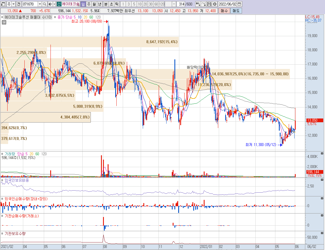Click the 신 badge next to stock name
The width and height of the screenshot is (325, 250).
(x=59, y=4)
